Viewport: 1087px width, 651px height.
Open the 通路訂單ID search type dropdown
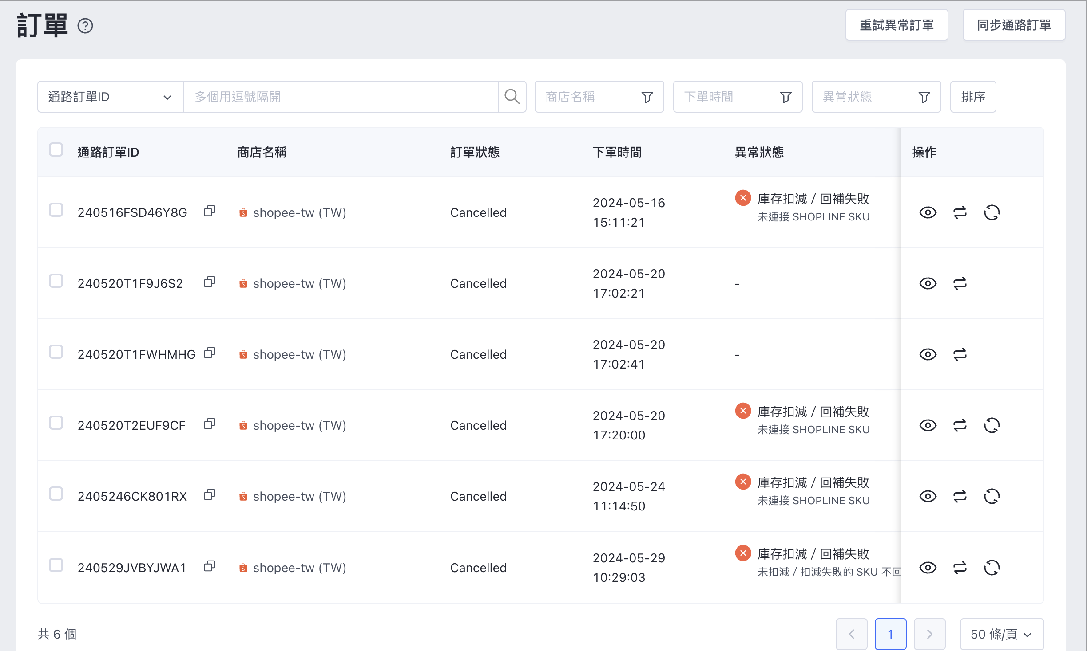(111, 97)
